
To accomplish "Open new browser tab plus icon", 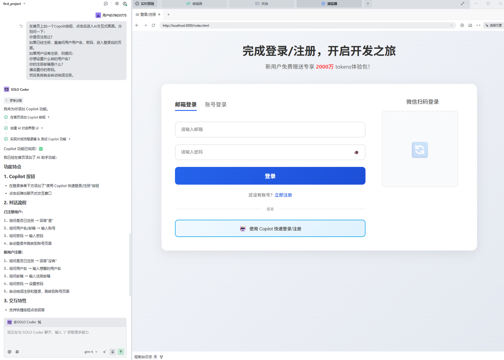I will 168,14.
